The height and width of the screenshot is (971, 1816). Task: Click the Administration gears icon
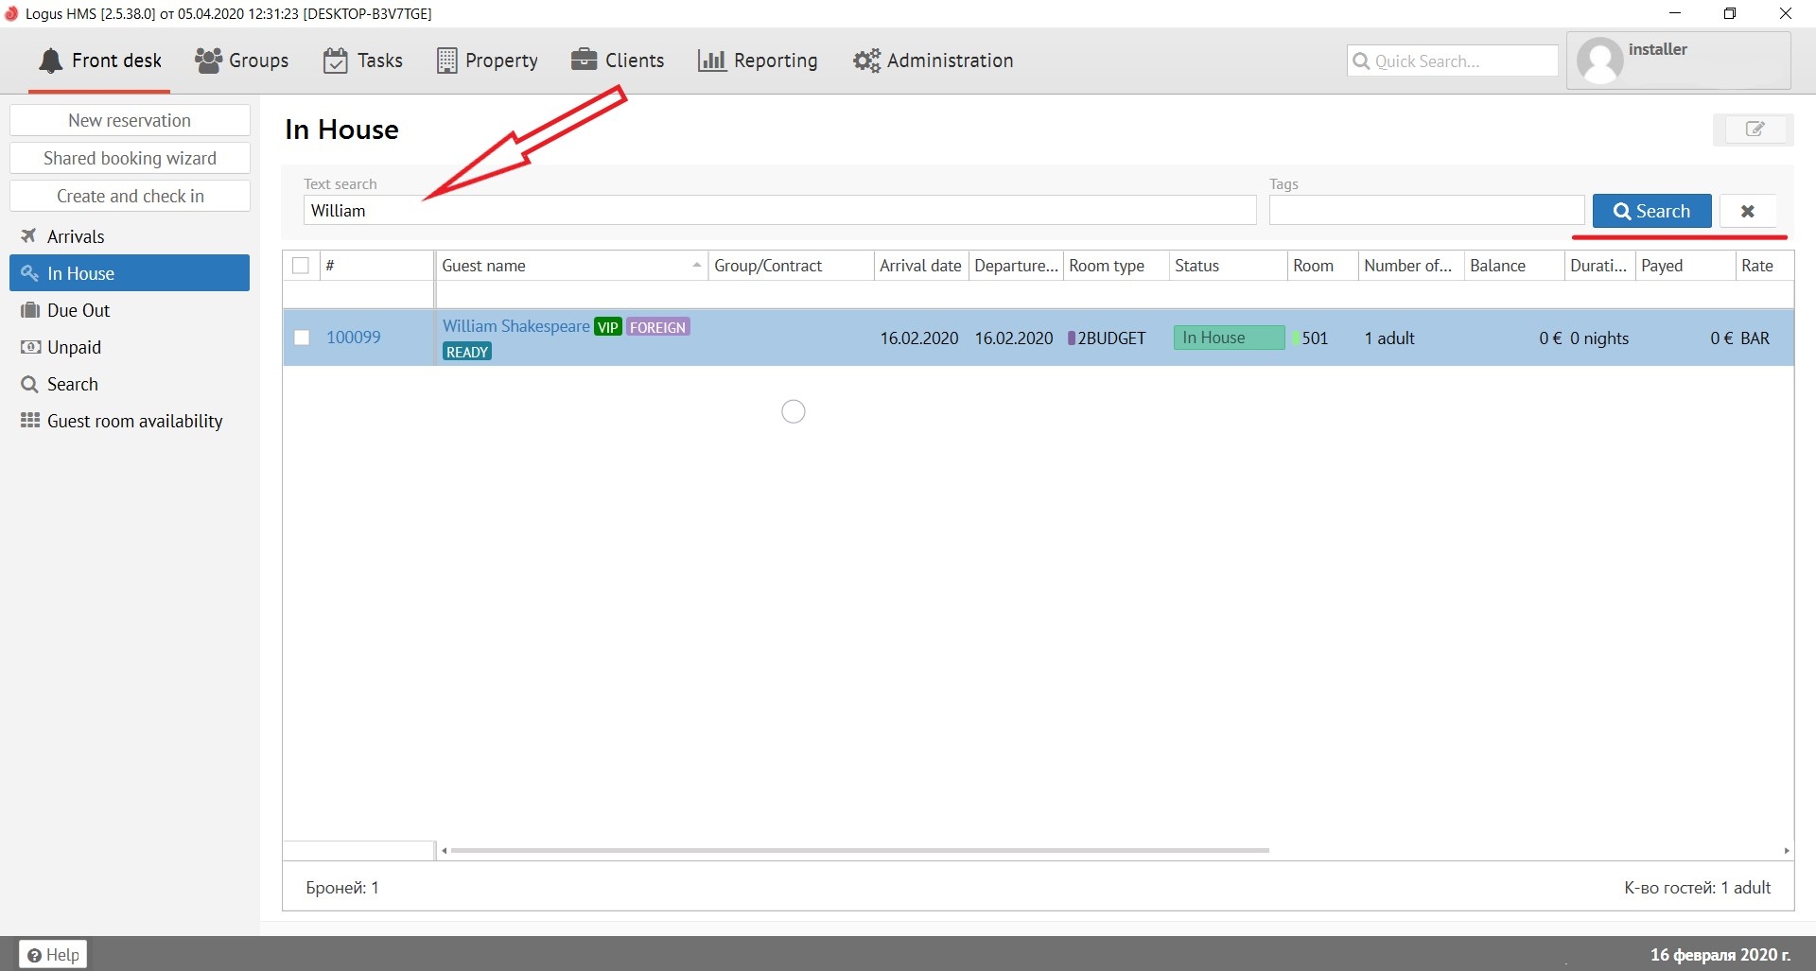(866, 61)
